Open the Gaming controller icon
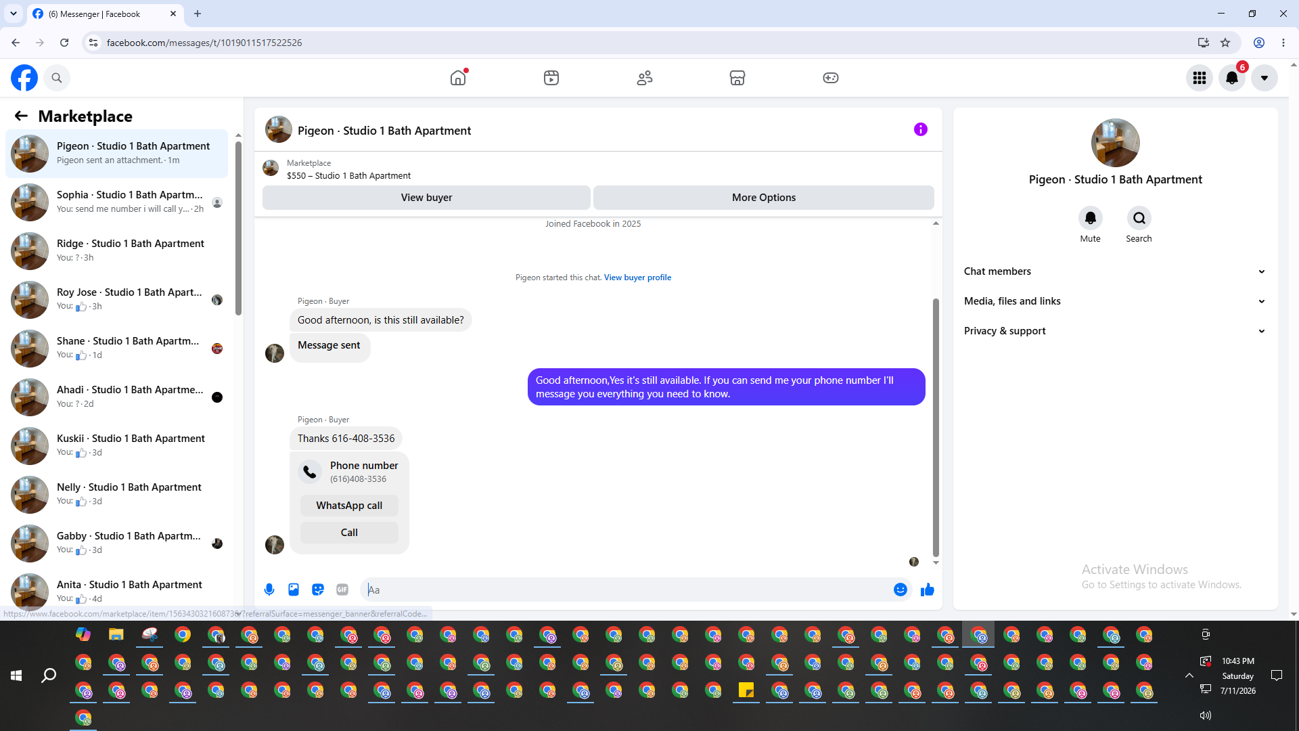 click(831, 78)
